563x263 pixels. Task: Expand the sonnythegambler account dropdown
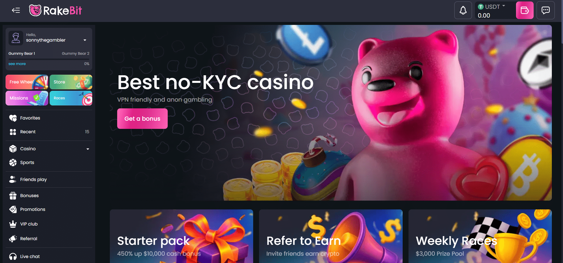[x=85, y=40]
